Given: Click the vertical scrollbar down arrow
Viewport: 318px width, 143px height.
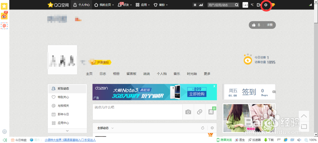Looking at the screenshot, I should (316, 134).
